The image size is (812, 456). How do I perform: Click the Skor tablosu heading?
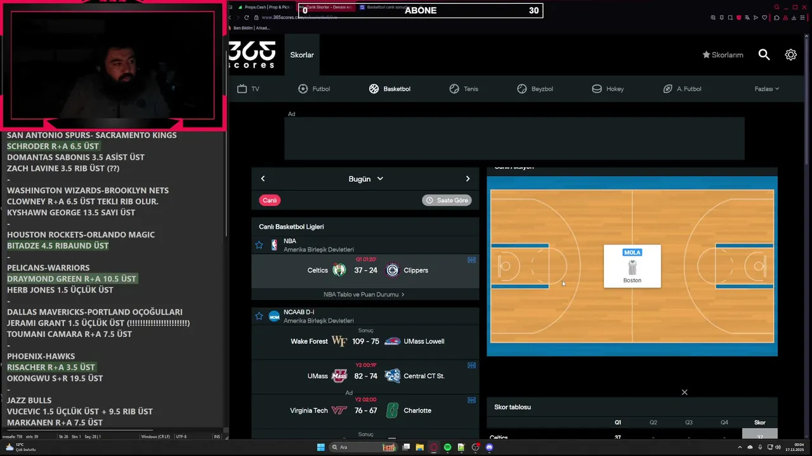[x=513, y=407]
